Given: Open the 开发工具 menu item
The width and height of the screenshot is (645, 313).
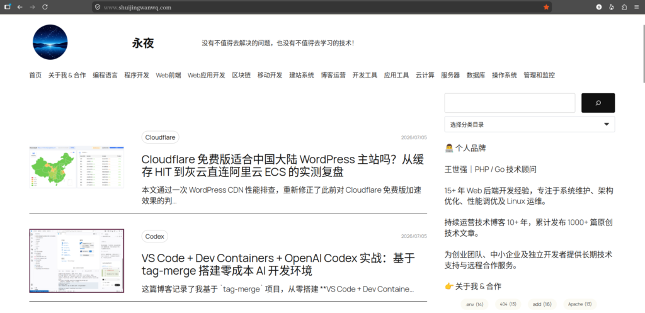Looking at the screenshot, I should click(x=365, y=76).
